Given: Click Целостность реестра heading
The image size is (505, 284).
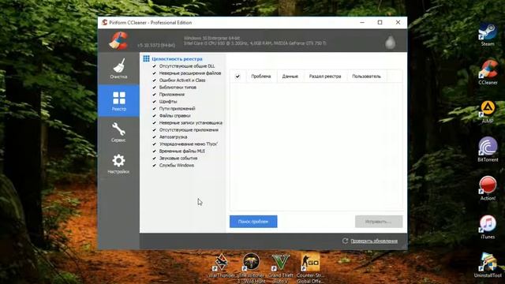Looking at the screenshot, I should (x=177, y=59).
